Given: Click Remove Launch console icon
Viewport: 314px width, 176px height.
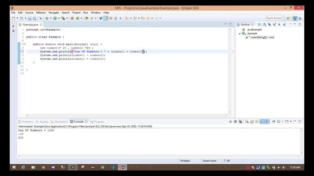Looking at the screenshot, I should click(235, 122).
